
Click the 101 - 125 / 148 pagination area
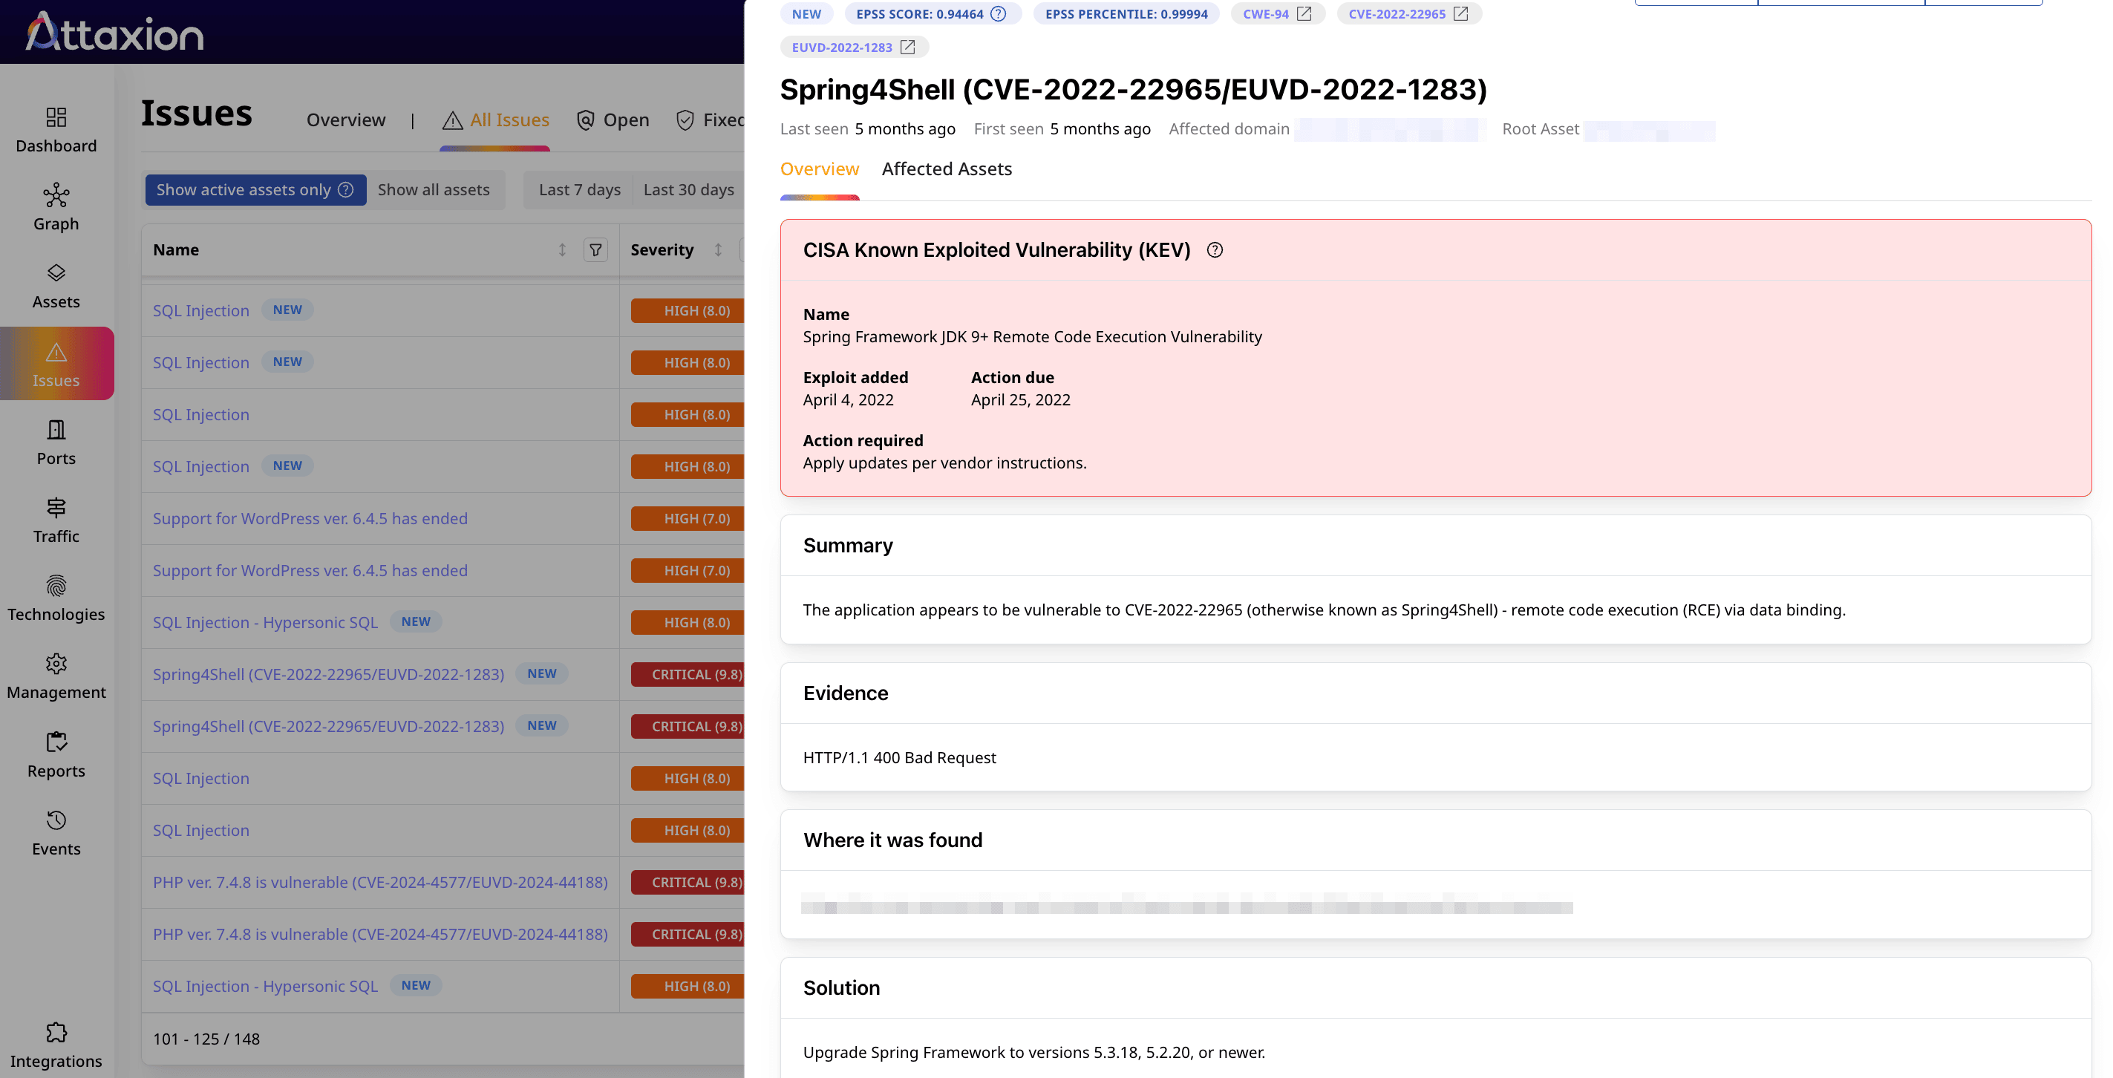[x=206, y=1039]
